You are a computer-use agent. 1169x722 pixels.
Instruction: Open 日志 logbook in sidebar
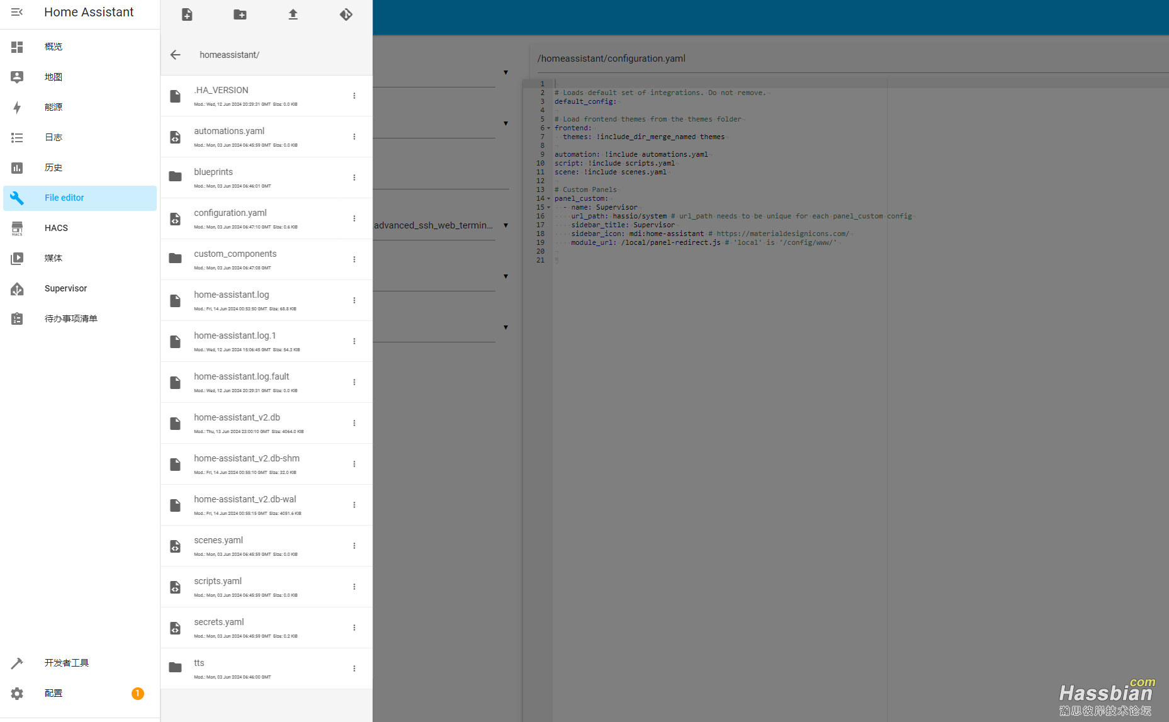(80, 137)
